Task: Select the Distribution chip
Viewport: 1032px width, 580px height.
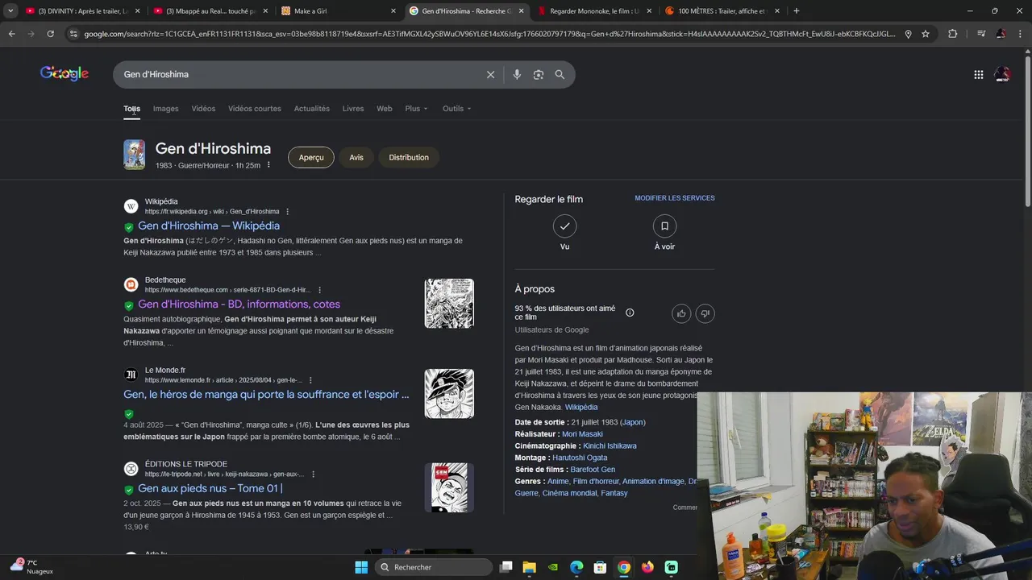Action: pyautogui.click(x=409, y=157)
